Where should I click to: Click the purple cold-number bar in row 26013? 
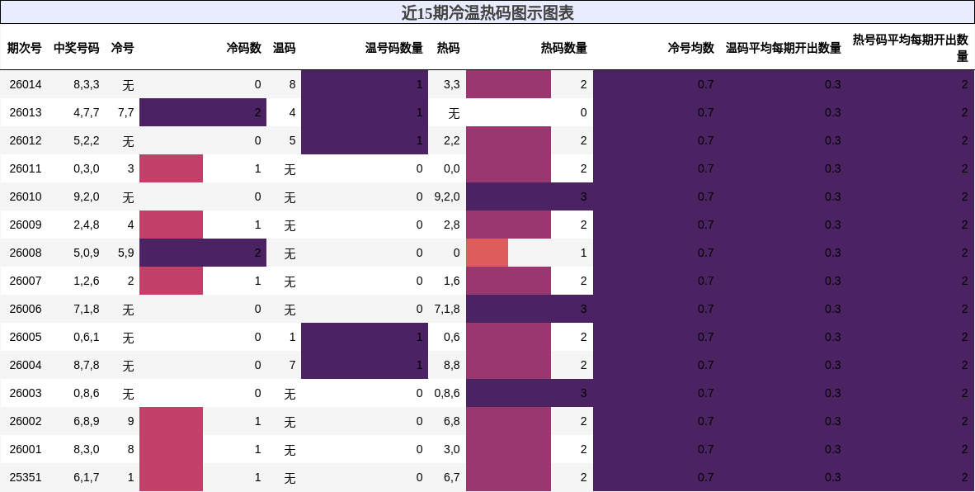click(203, 111)
